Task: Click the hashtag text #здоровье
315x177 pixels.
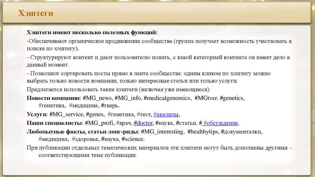Action: [x=85, y=139]
